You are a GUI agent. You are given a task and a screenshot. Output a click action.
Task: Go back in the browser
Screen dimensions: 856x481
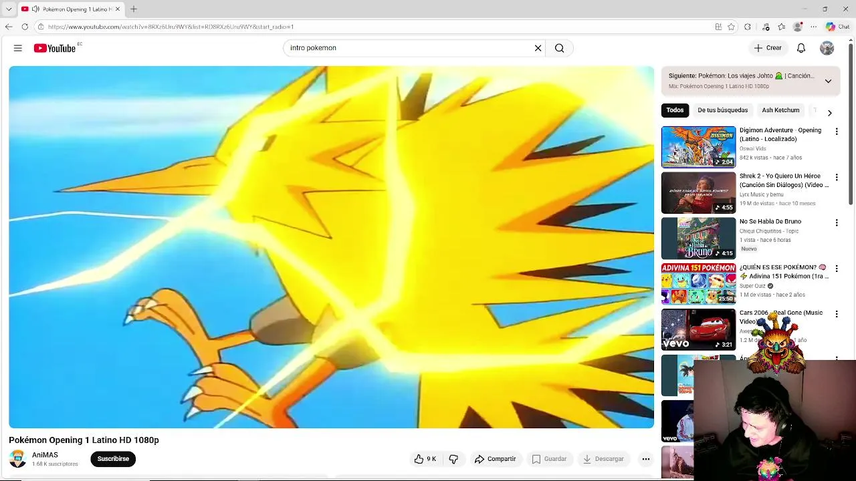(x=9, y=27)
